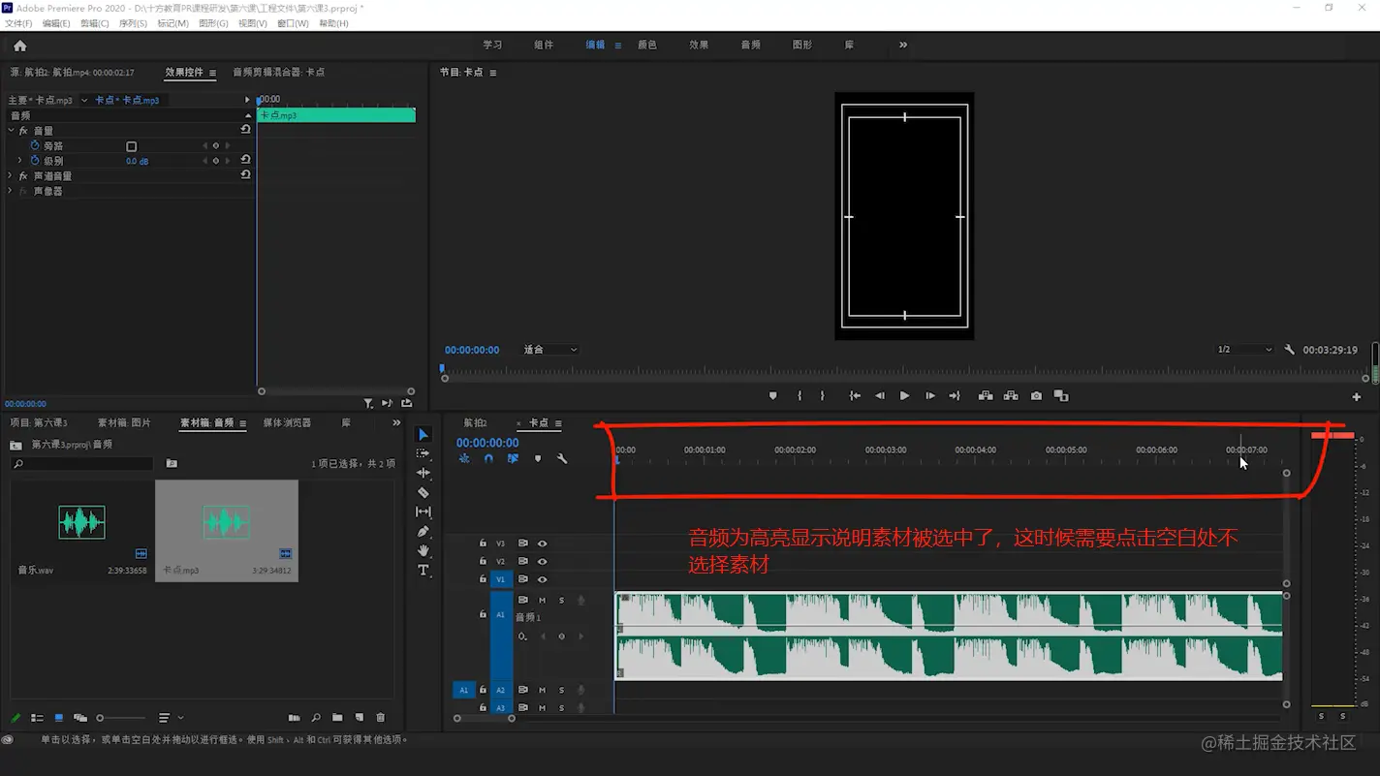This screenshot has height=776, width=1380.
Task: Enable the 旁路 bypass checkbox
Action: 132,146
